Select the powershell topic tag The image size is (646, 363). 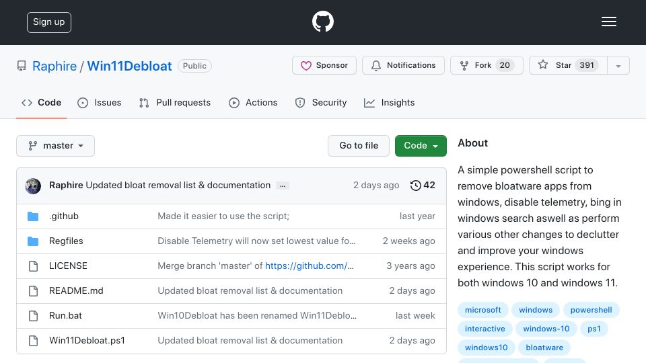coord(591,310)
